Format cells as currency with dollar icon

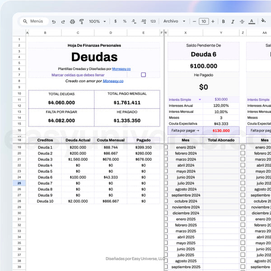(116, 21)
